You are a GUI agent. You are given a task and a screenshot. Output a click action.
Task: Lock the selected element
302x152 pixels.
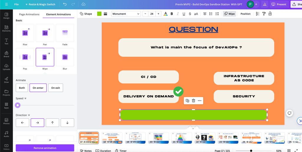coord(270,14)
